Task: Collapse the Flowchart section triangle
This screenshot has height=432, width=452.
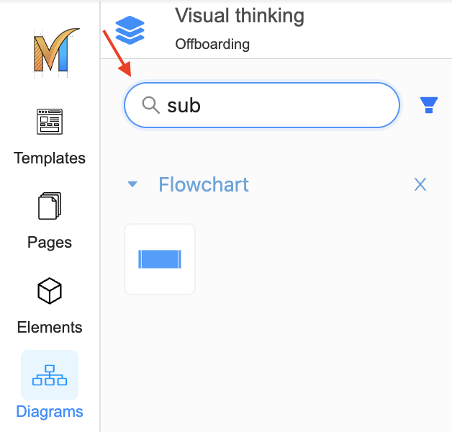Action: tap(132, 184)
